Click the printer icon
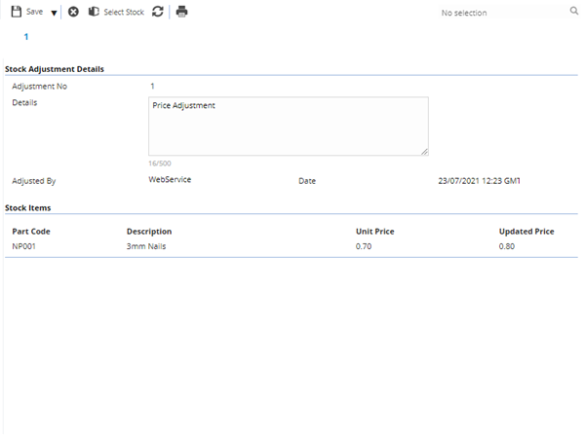 [x=181, y=12]
